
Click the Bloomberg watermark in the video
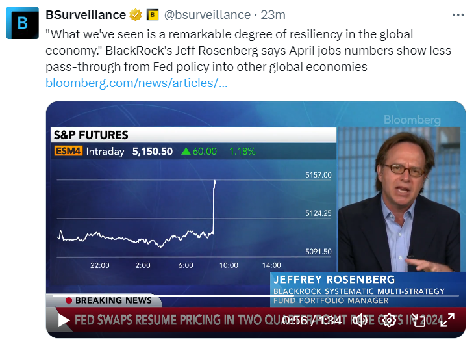click(412, 120)
